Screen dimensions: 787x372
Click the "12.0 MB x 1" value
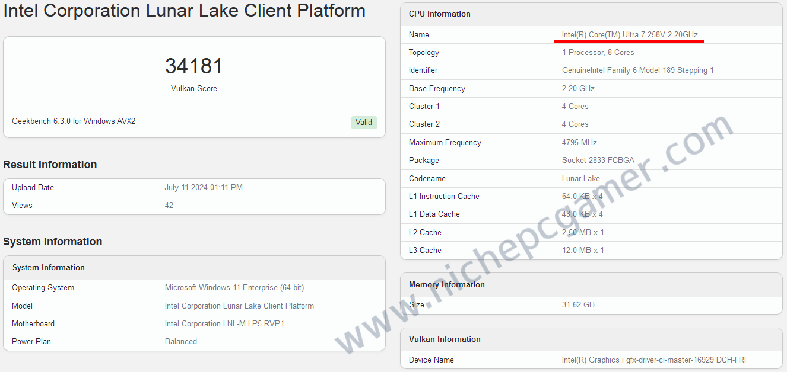[583, 251]
